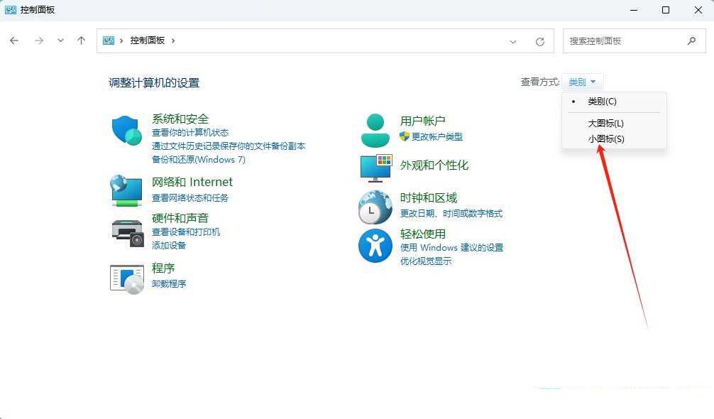
Task: Open 系统和安全 via its shield icon
Action: [126, 130]
